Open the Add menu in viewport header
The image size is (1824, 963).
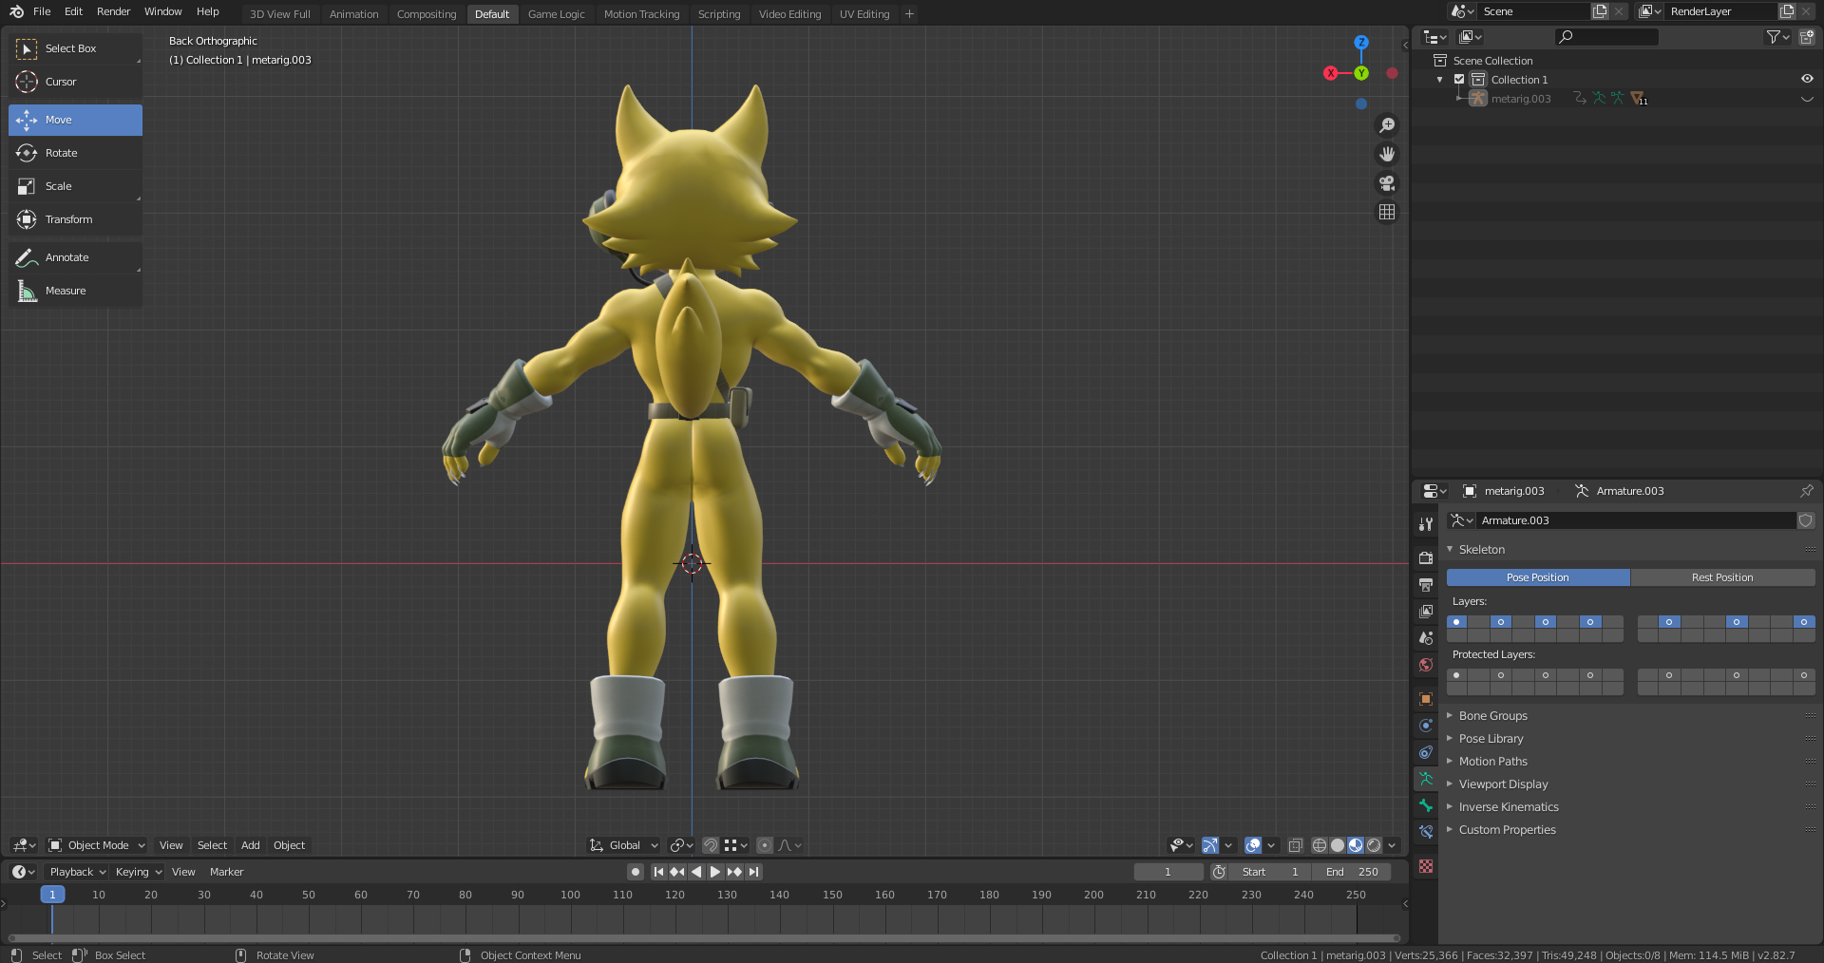pos(250,845)
